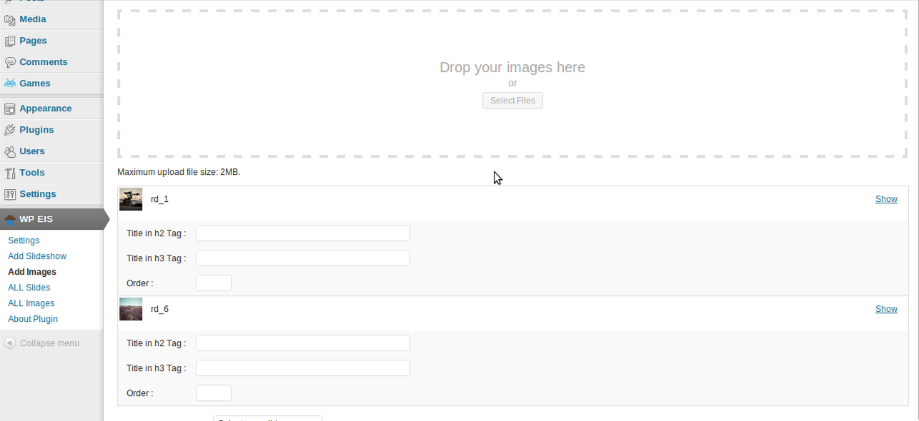The image size is (919, 421).
Task: Click the Pages menu icon
Action: click(x=10, y=41)
